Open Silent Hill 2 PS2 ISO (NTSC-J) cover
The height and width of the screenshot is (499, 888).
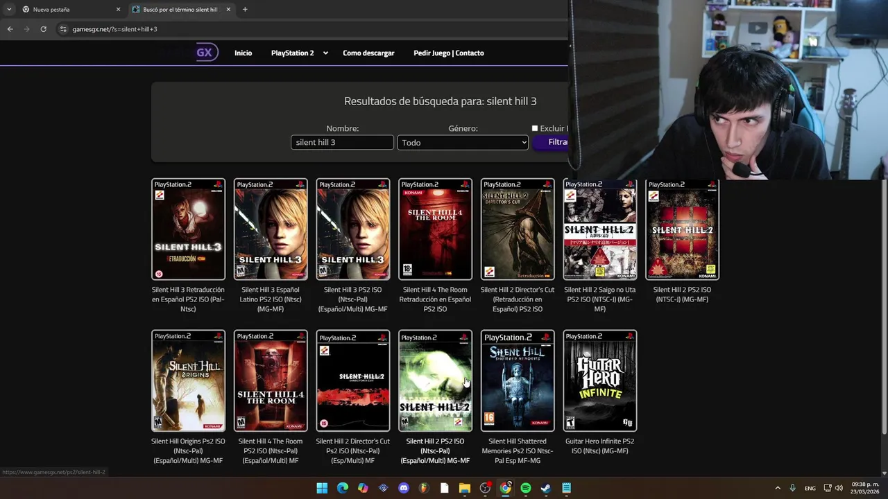[682, 229]
